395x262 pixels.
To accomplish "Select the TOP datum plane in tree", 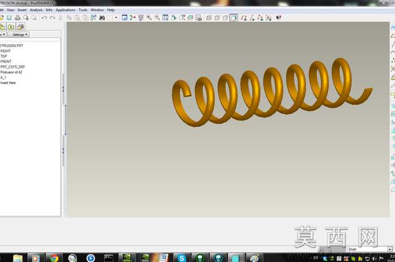I will pyautogui.click(x=3, y=56).
